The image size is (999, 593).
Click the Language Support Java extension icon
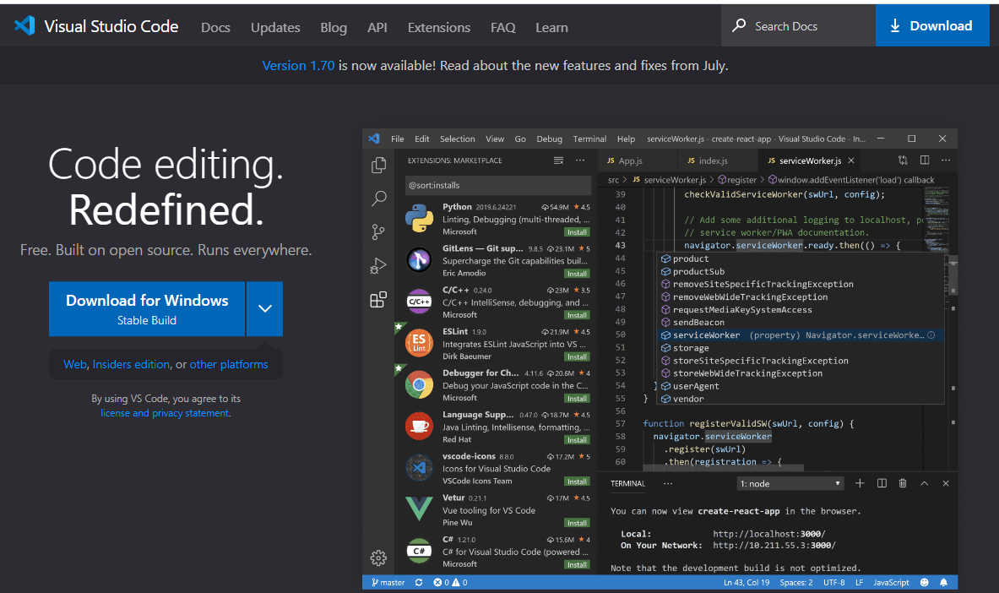click(419, 426)
